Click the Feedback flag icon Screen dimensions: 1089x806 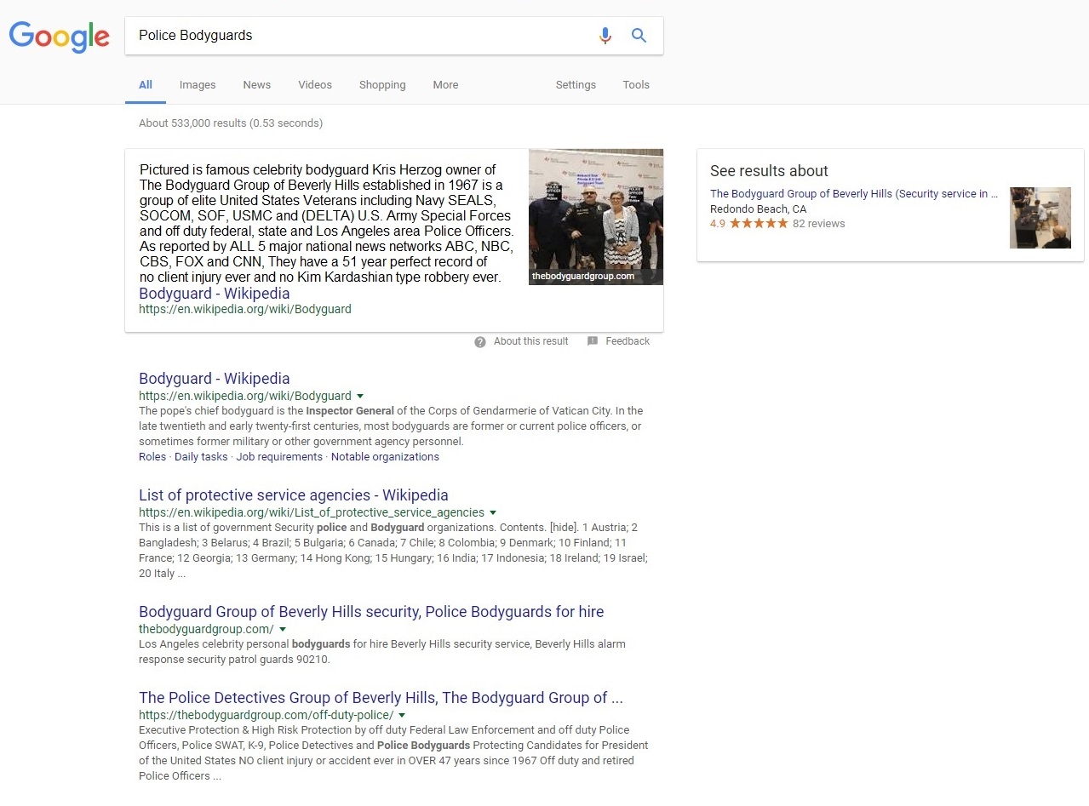[x=593, y=341]
